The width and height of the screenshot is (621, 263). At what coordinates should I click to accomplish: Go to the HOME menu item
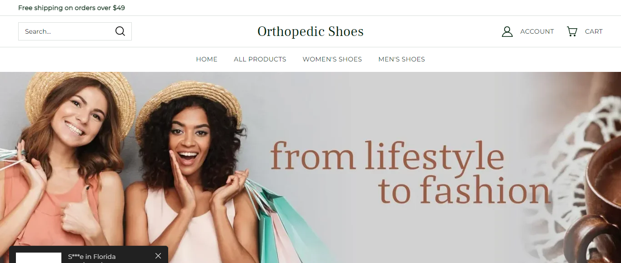[207, 59]
